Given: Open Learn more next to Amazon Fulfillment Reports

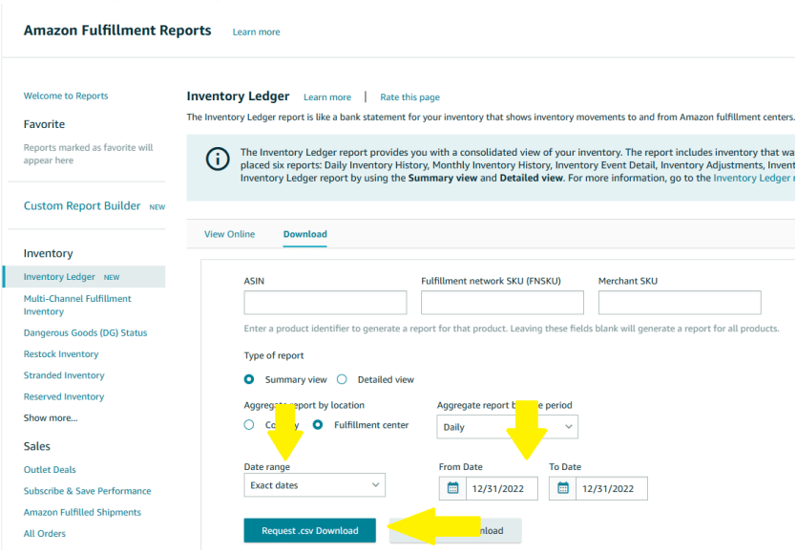Looking at the screenshot, I should (256, 32).
